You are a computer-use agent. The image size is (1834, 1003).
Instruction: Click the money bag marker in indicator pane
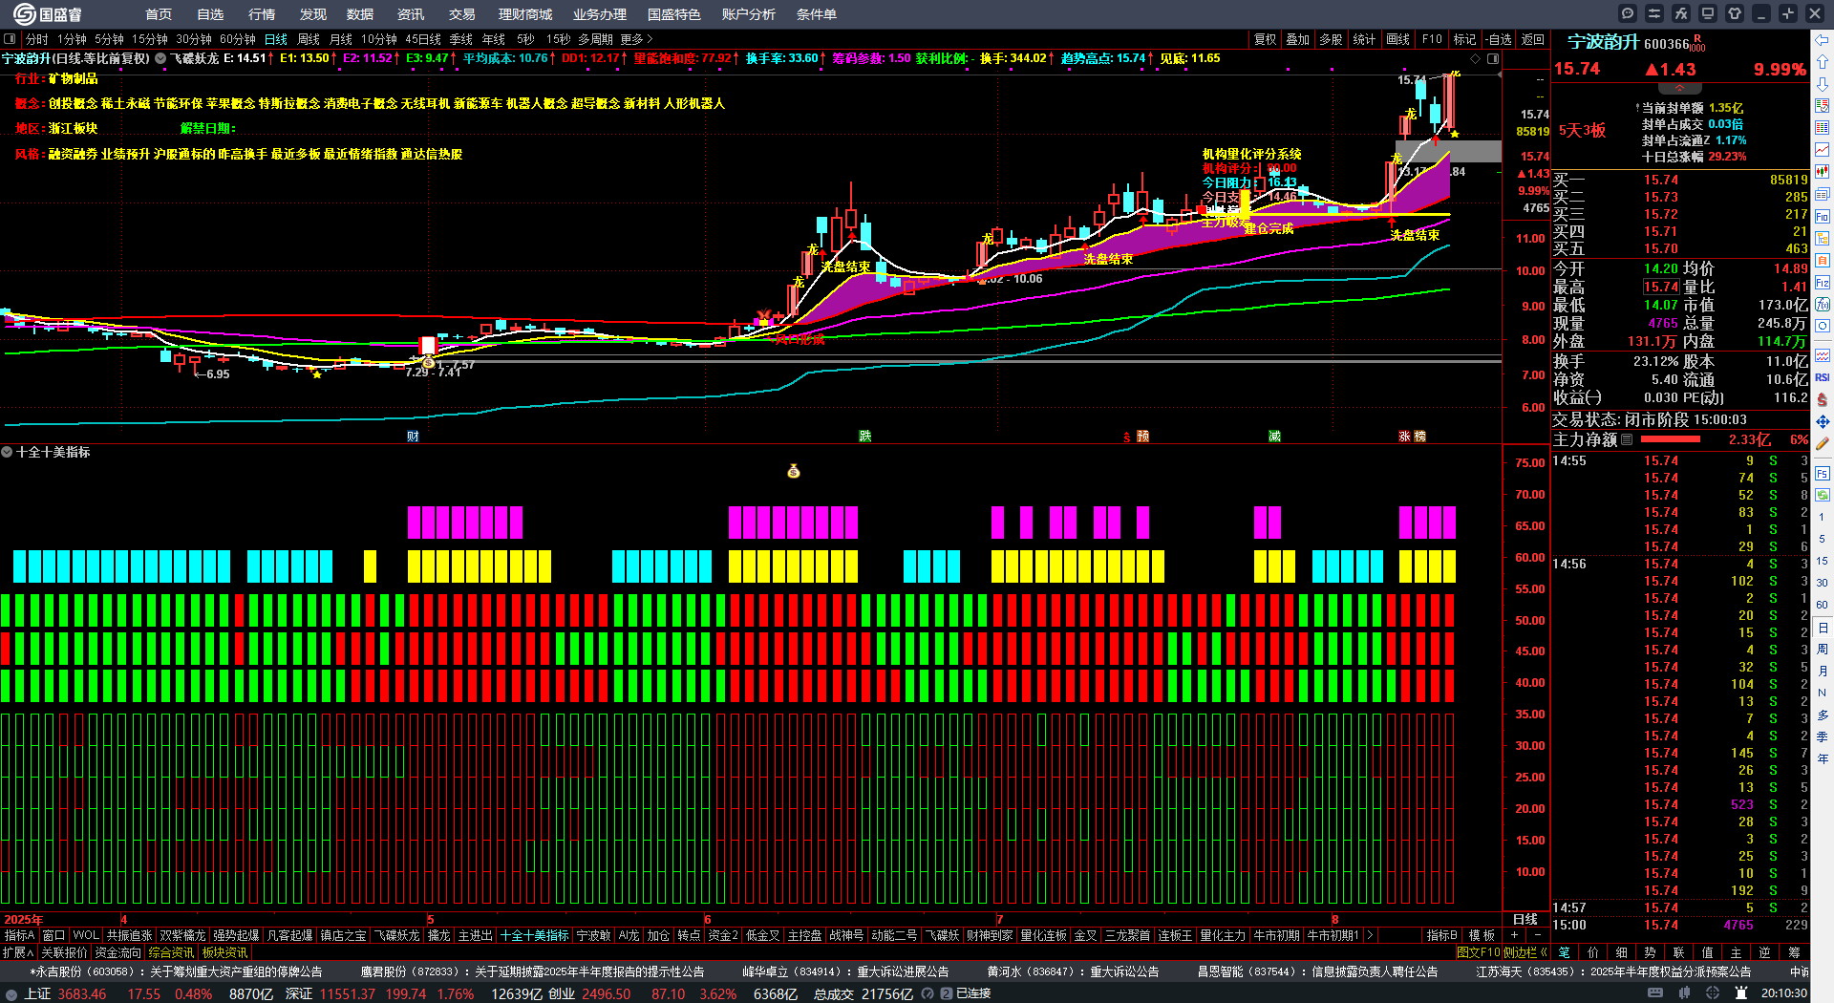(794, 471)
